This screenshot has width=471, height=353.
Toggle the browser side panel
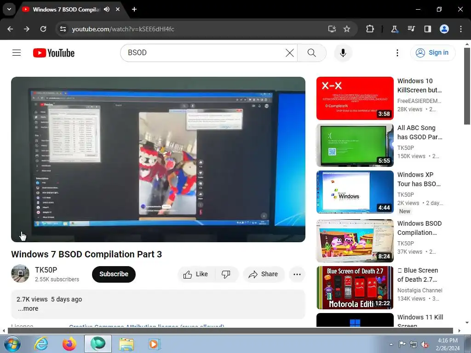pyautogui.click(x=428, y=29)
